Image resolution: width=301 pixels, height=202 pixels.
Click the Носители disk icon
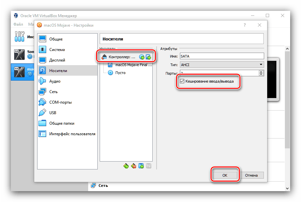tap(42, 70)
